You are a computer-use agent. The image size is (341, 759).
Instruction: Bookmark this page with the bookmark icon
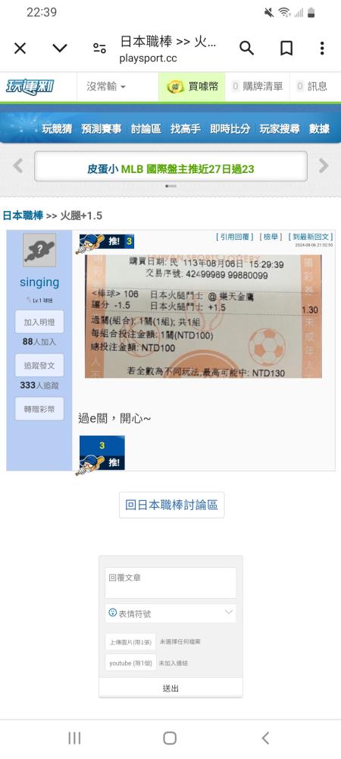click(x=286, y=48)
